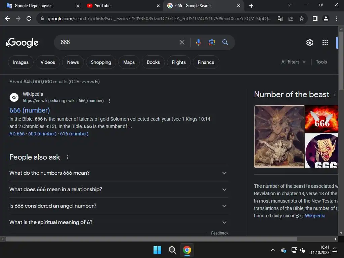The image size is (344, 258).
Task: Select the News search filter
Action: tap(73, 62)
